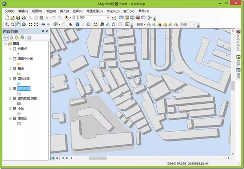The height and width of the screenshot is (169, 244).
Task: Click the 植被 green symbol swatch
Action: click(x=19, y=74)
